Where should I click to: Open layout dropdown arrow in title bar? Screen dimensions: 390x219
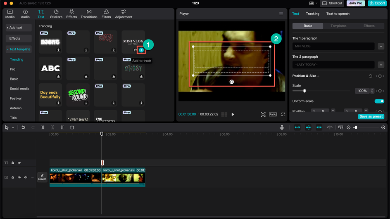click(316, 3)
